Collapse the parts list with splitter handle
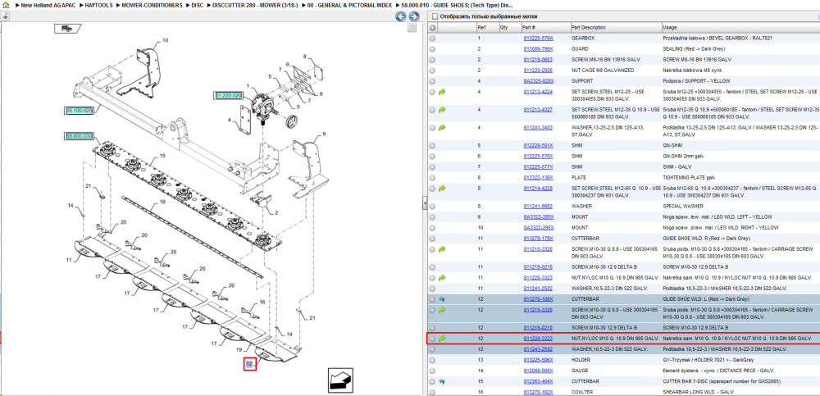The image size is (820, 396). [x=425, y=203]
